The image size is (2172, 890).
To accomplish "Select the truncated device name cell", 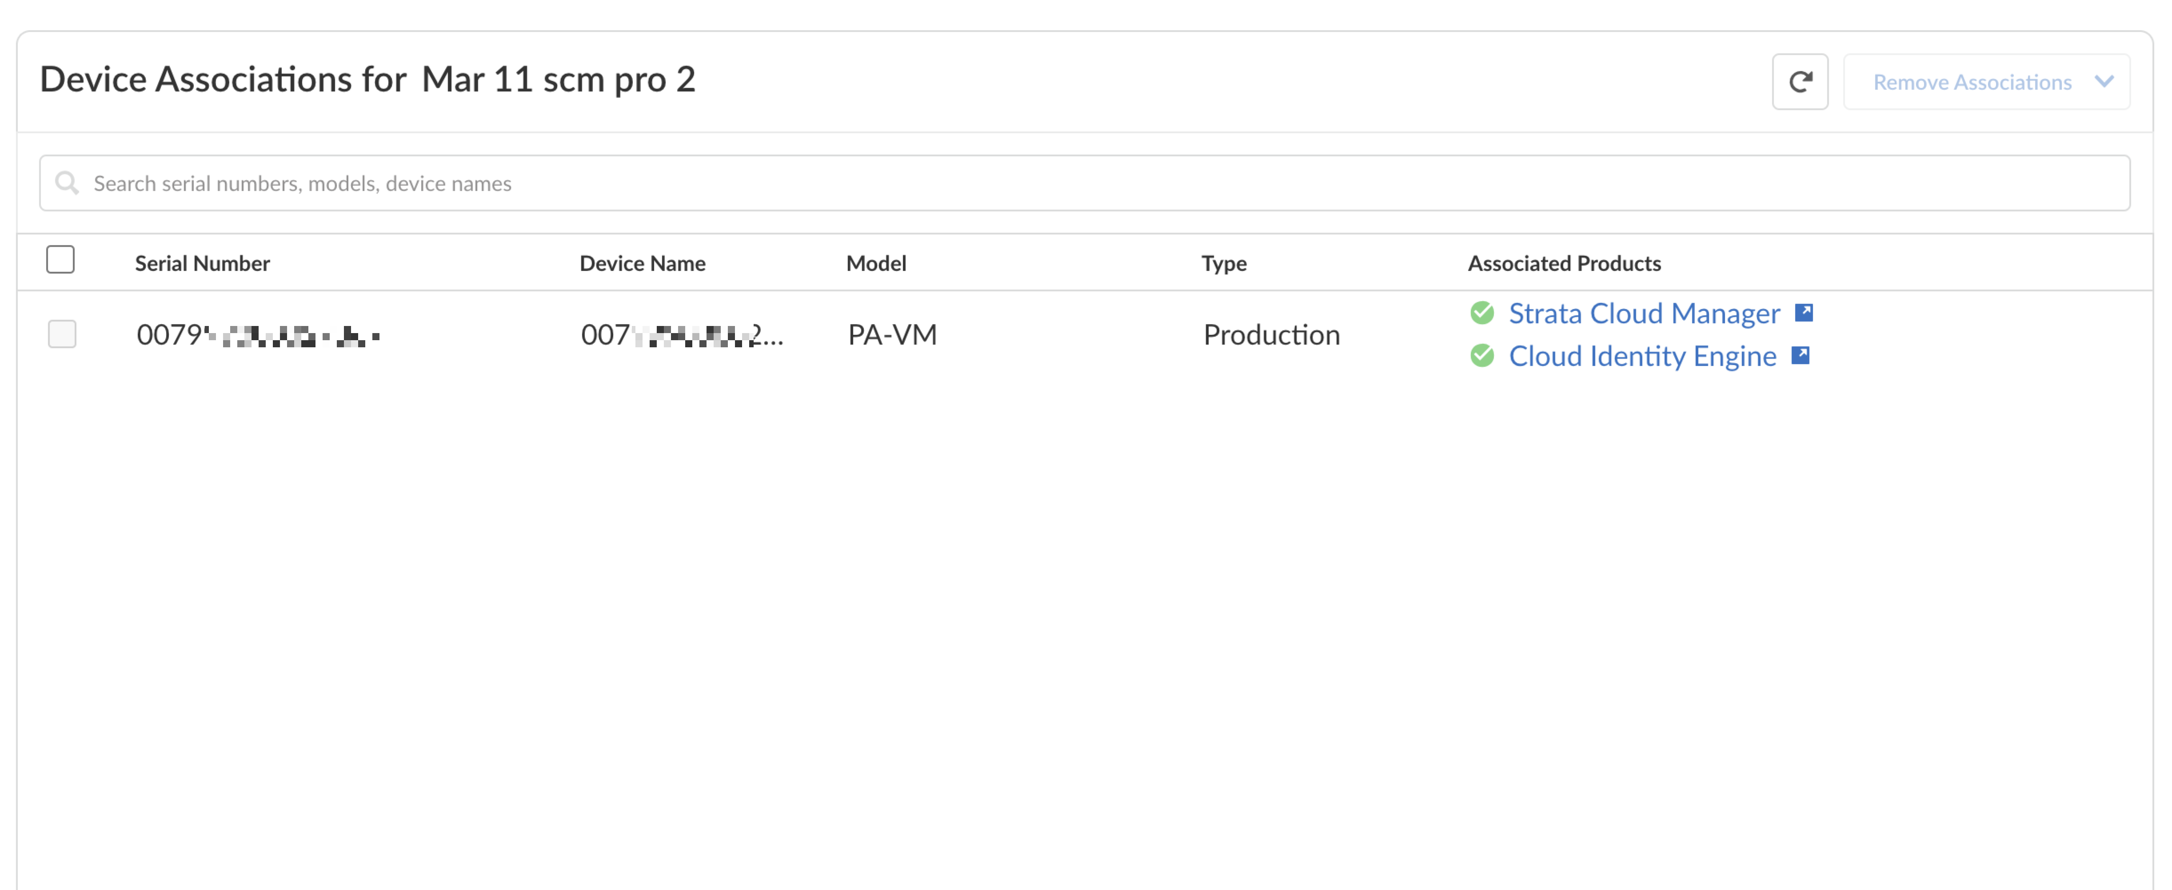I will tap(681, 334).
